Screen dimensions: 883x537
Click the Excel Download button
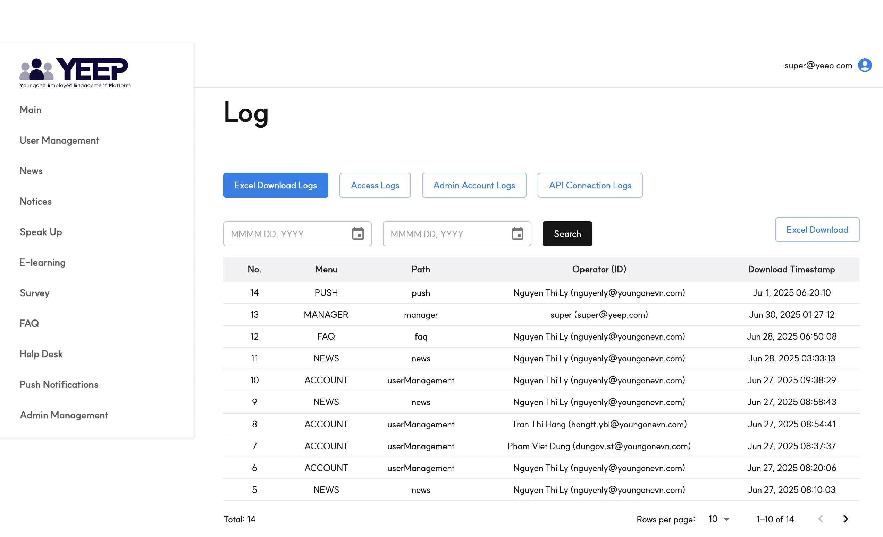(817, 230)
